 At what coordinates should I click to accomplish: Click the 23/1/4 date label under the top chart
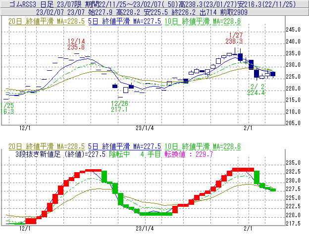coord(145,128)
